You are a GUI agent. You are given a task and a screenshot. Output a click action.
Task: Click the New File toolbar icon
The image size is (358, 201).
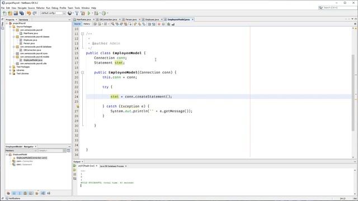pyautogui.click(x=4, y=13)
